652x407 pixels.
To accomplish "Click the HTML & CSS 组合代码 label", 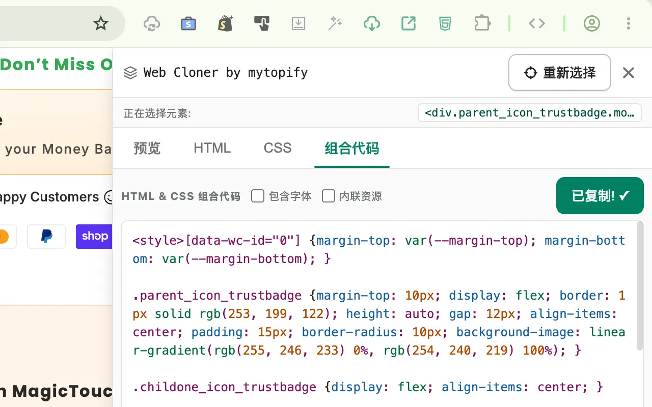I will [181, 196].
